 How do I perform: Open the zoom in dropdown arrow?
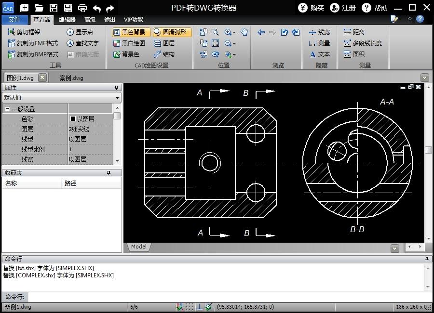point(234,32)
